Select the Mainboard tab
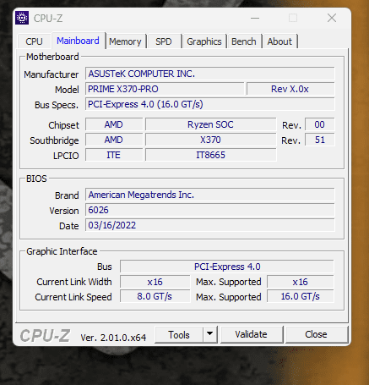 (x=78, y=41)
